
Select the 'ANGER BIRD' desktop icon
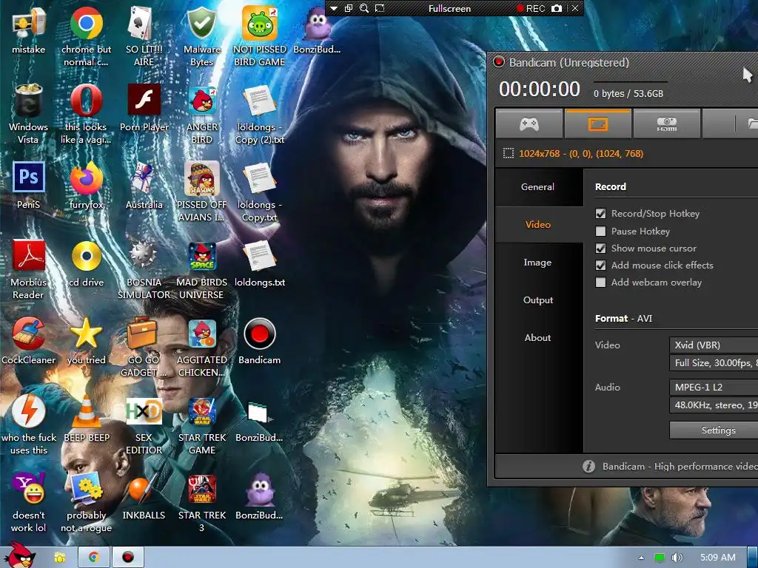coord(201,114)
